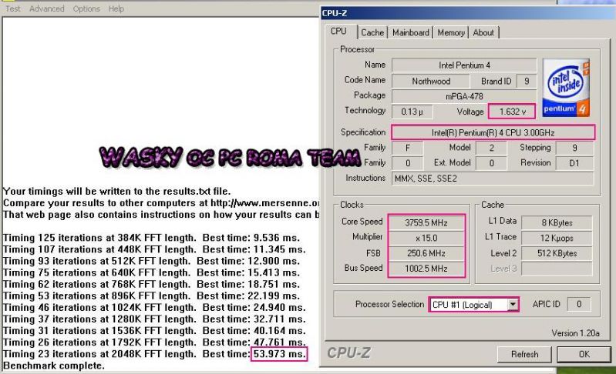Click the CPU-Z window title bar
Screen dimensions: 616x374
click(468, 13)
